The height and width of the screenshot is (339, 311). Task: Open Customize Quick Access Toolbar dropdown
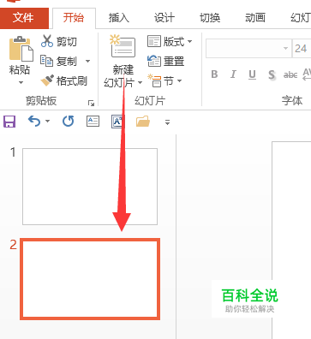(167, 122)
